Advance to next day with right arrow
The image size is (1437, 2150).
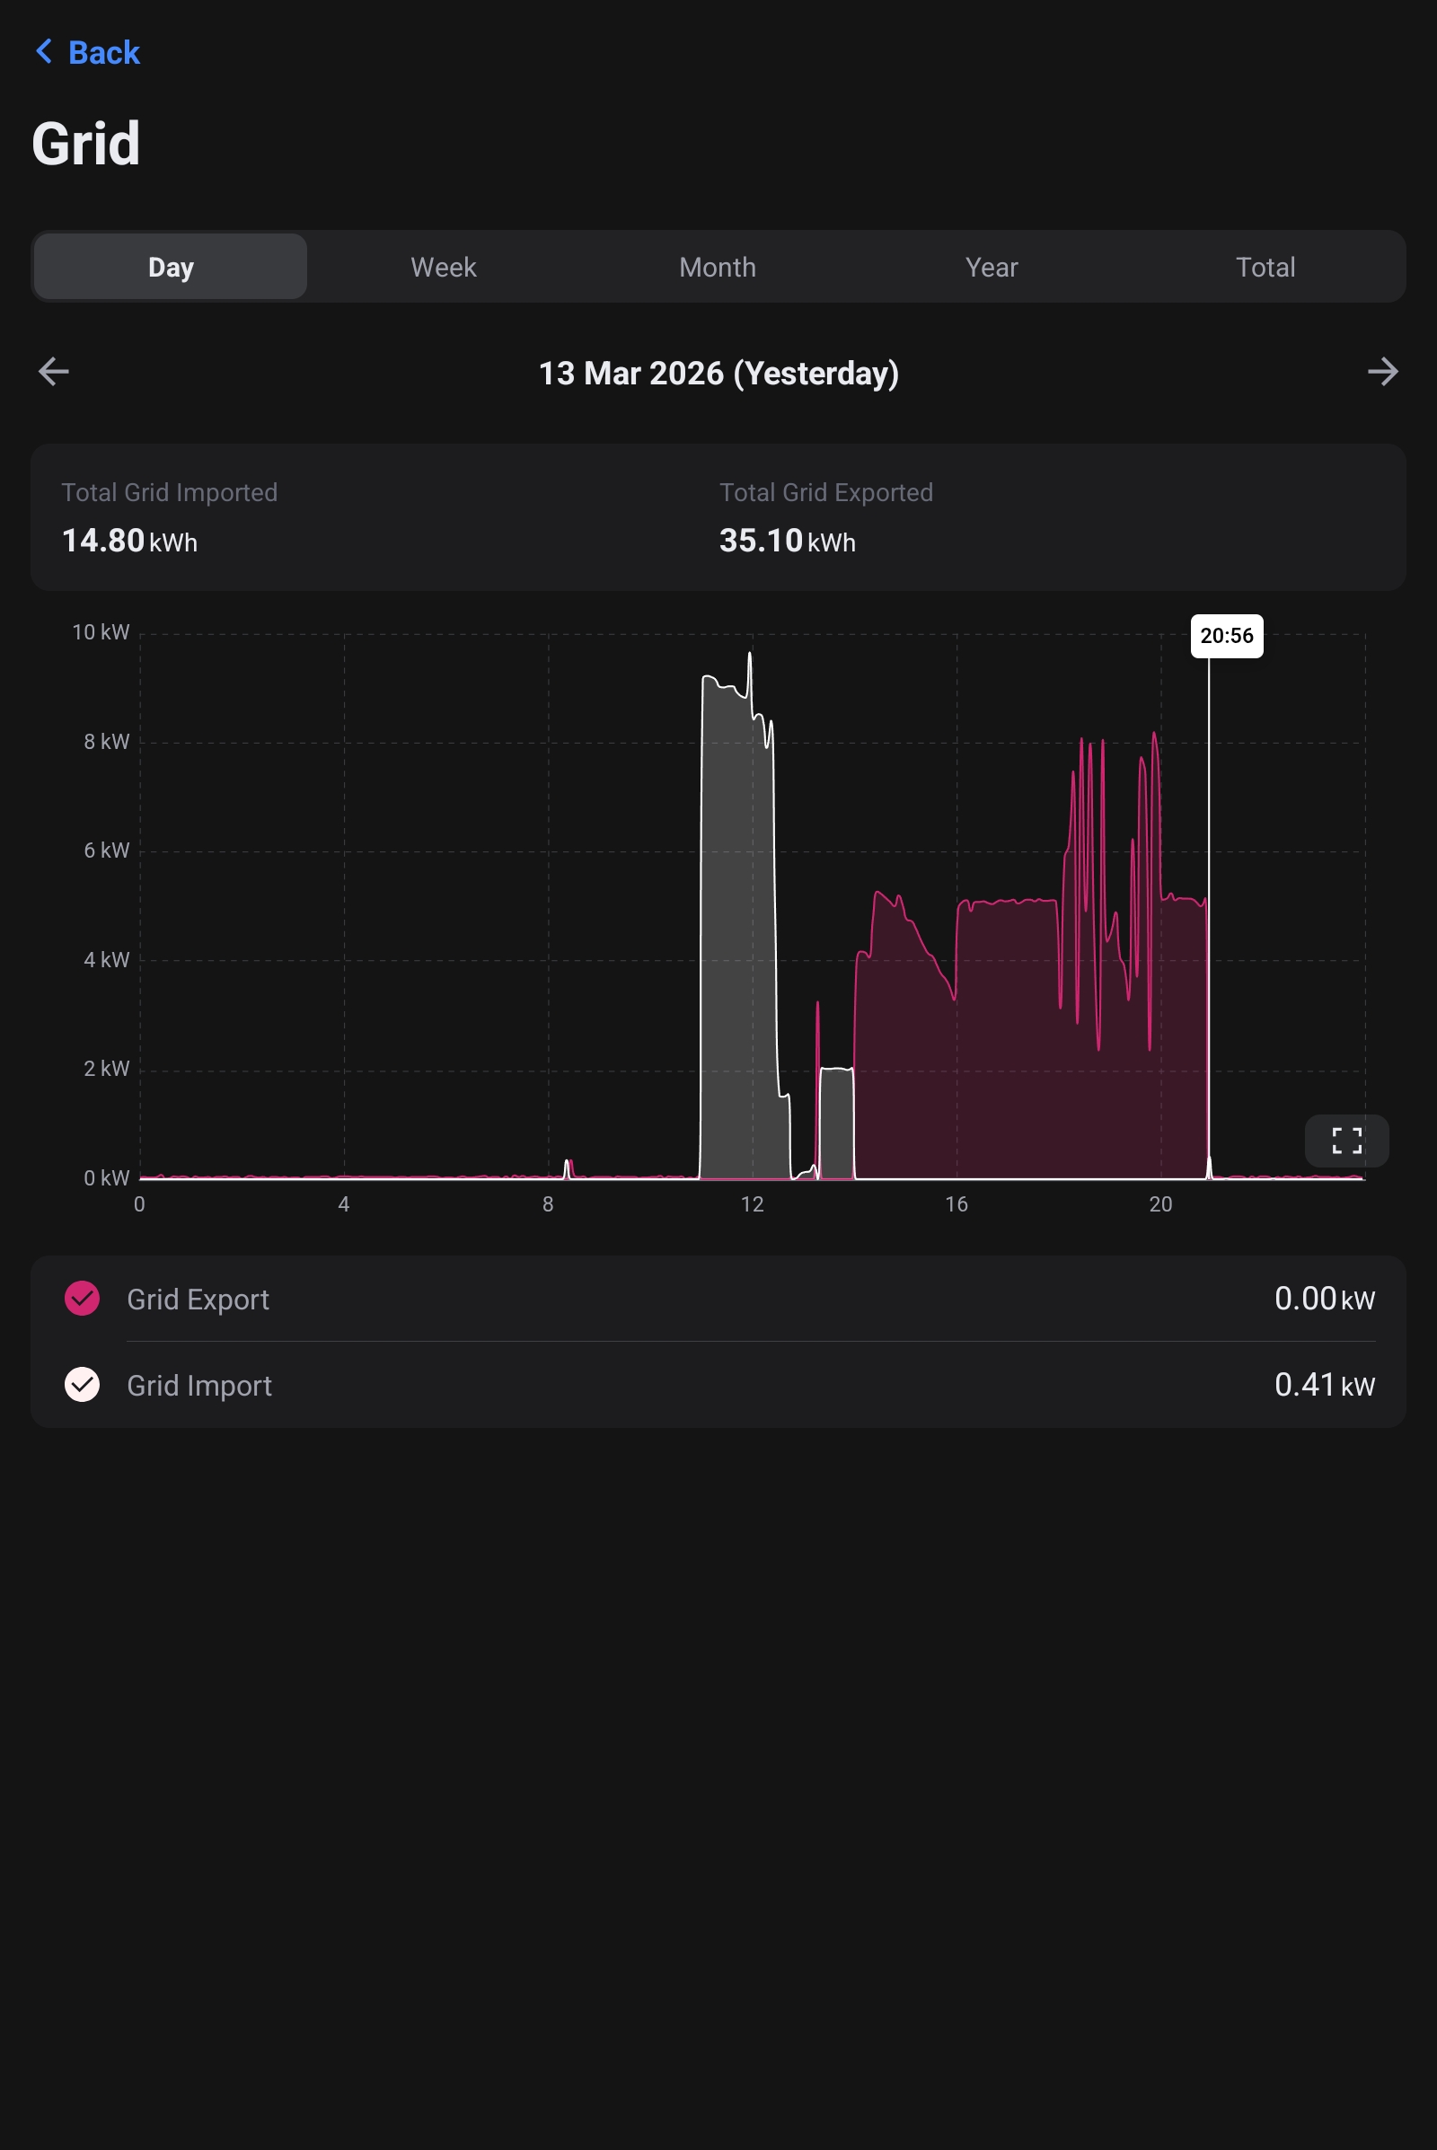(1382, 371)
